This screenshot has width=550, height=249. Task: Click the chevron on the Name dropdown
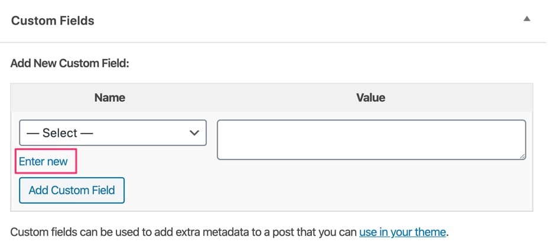(x=194, y=133)
